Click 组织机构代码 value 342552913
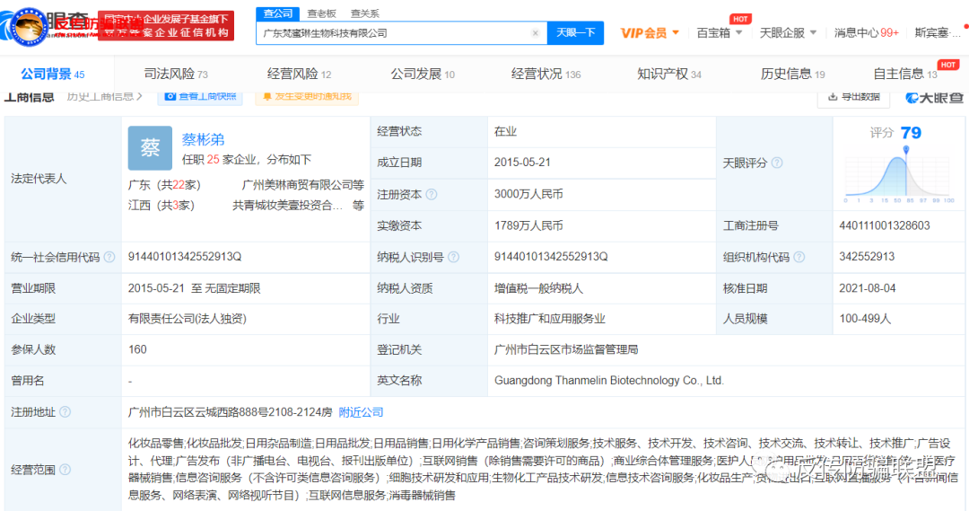This screenshot has width=969, height=511. click(867, 257)
